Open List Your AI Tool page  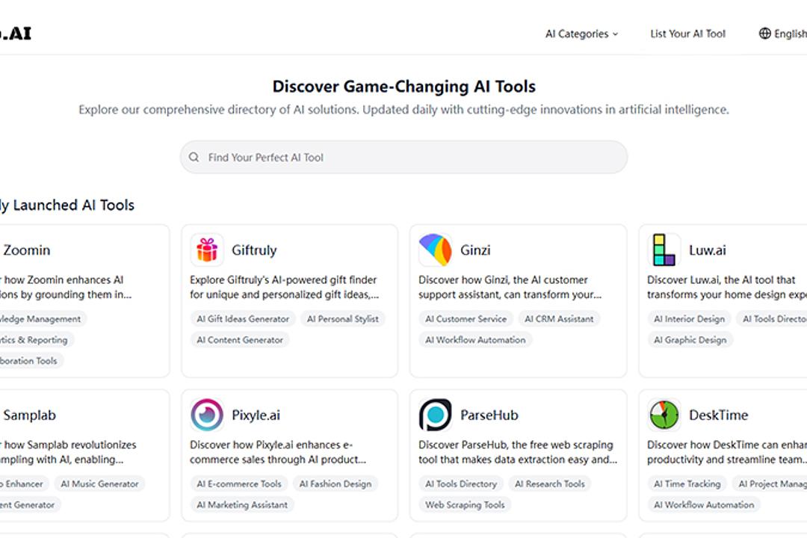687,34
